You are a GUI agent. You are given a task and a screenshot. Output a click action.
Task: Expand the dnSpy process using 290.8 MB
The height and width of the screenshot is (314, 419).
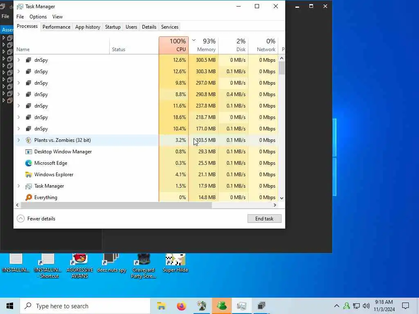coord(19,94)
